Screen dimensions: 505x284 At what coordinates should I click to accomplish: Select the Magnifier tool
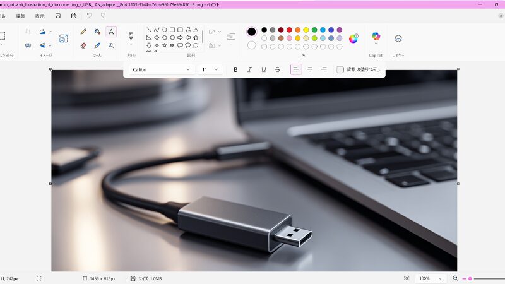(111, 45)
